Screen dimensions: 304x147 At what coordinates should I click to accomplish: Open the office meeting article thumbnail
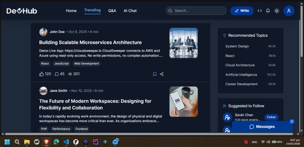point(183,43)
